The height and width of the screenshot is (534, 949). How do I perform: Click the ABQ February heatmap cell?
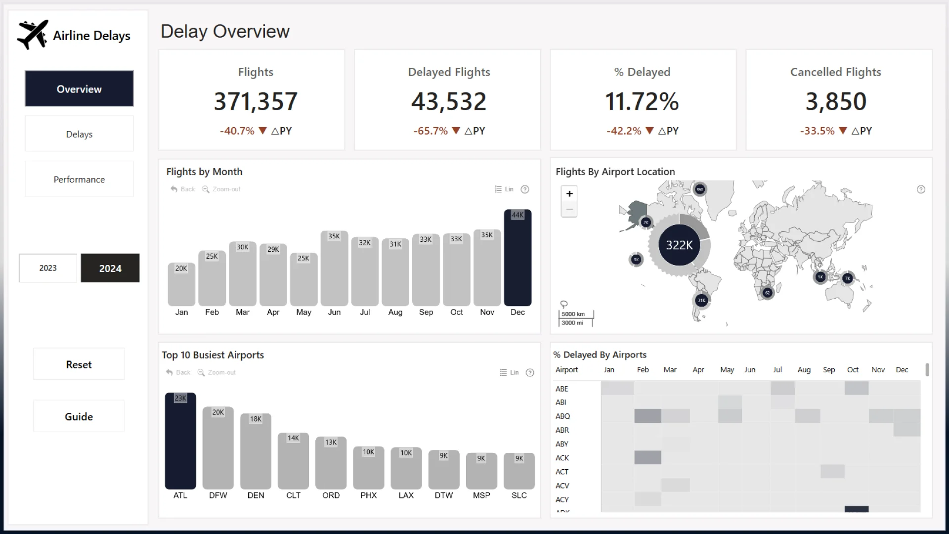click(647, 416)
